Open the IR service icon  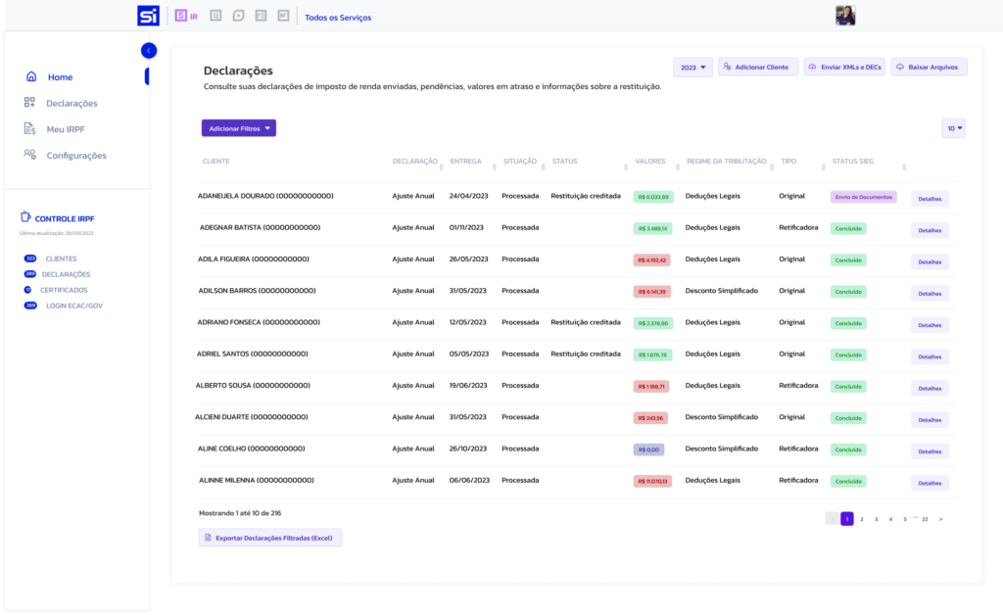(x=180, y=16)
